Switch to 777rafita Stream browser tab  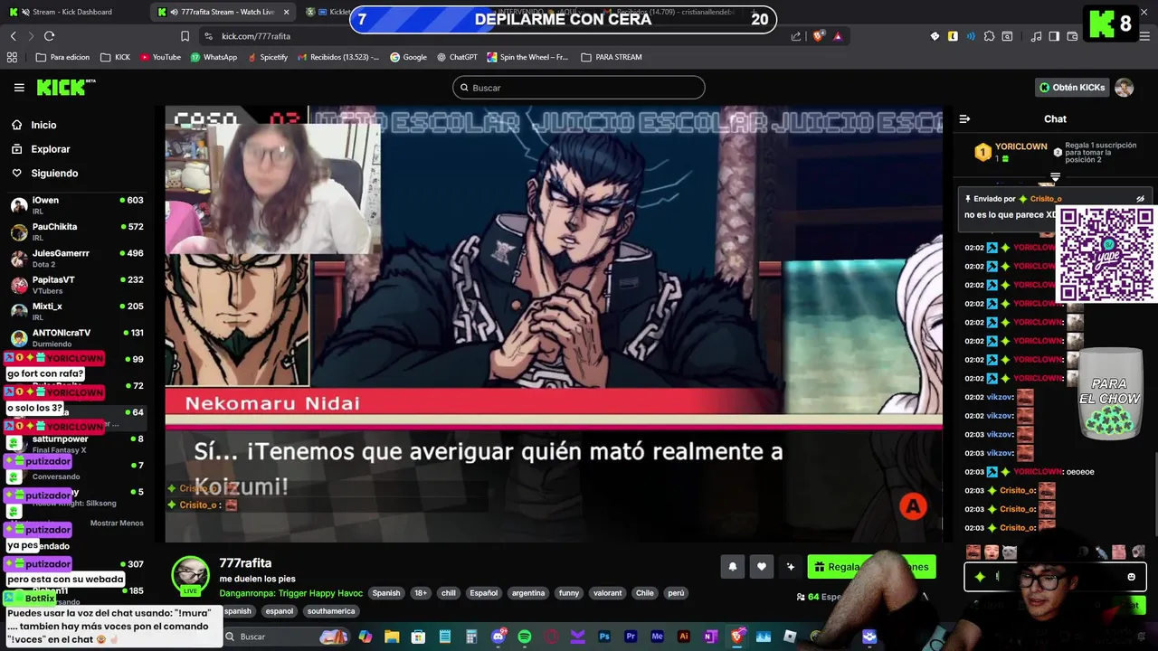point(222,12)
